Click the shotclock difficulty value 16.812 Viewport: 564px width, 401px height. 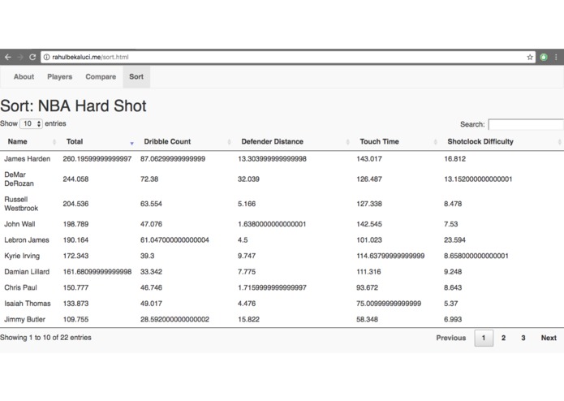tap(454, 159)
